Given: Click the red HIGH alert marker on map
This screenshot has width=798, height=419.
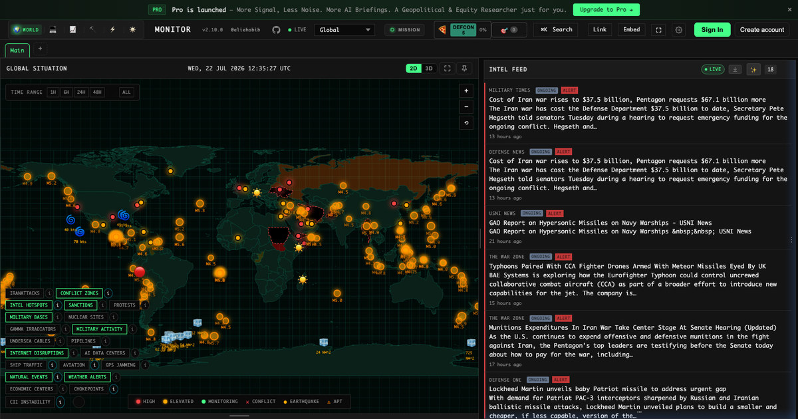Looking at the screenshot, I should click(139, 271).
